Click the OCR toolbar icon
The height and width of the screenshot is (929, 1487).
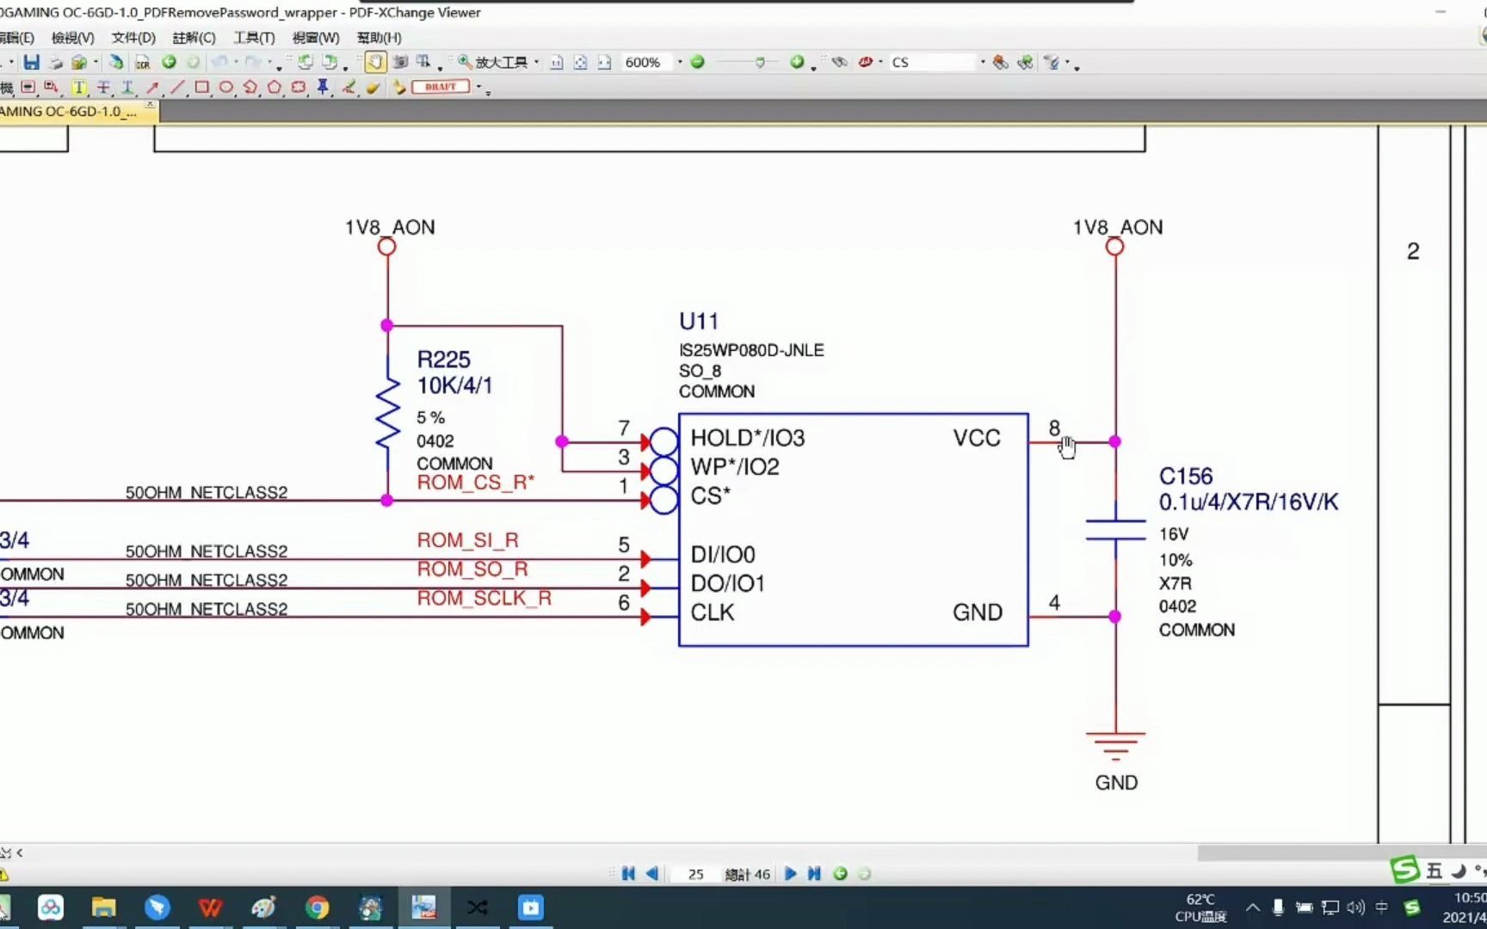click(143, 62)
